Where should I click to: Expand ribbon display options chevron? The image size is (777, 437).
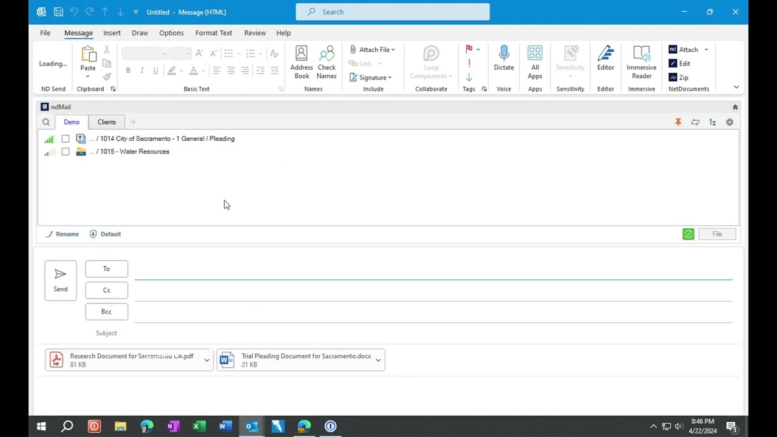[736, 87]
